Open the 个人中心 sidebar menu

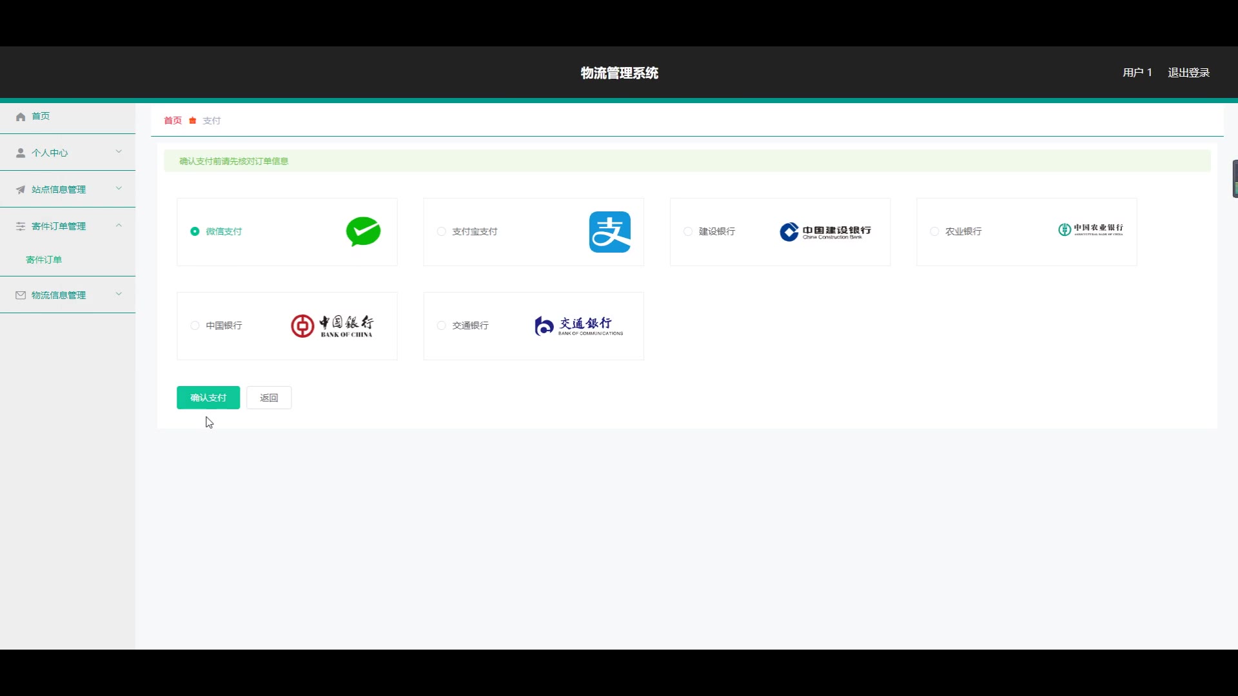(x=68, y=153)
